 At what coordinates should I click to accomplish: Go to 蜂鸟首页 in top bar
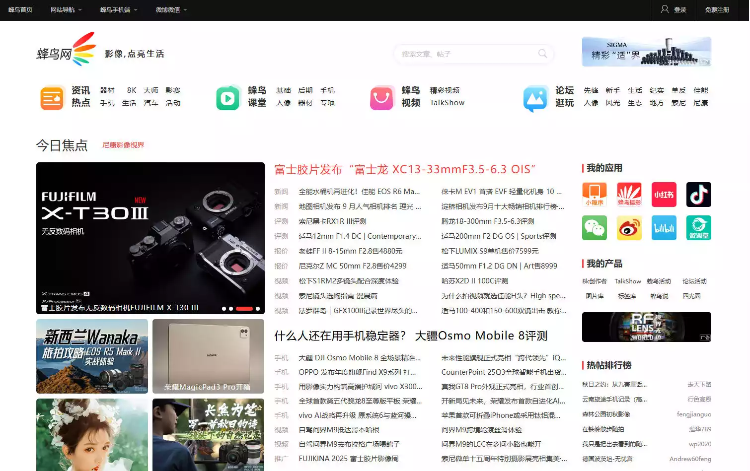click(20, 10)
